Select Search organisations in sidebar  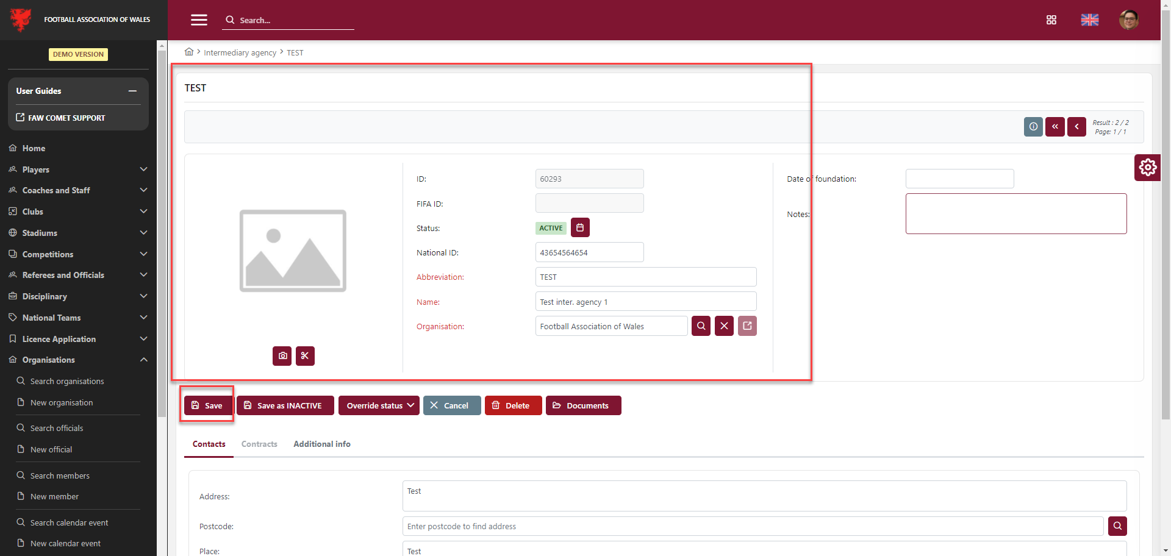[x=67, y=381]
